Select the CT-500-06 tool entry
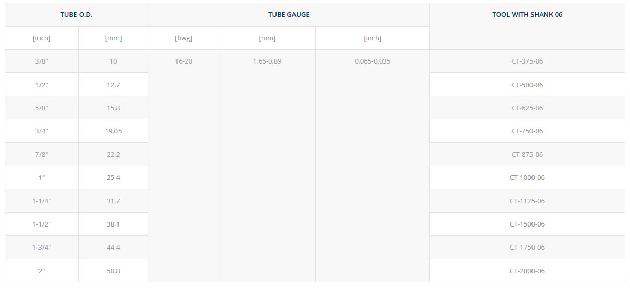Image resolution: width=630 pixels, height=288 pixels. coord(527,85)
